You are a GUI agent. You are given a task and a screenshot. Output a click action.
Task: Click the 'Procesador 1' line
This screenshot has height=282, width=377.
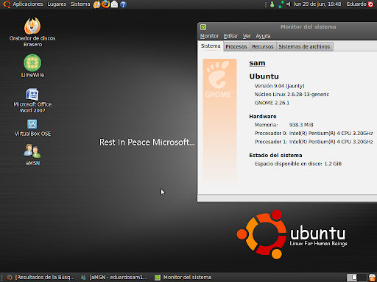click(314, 142)
